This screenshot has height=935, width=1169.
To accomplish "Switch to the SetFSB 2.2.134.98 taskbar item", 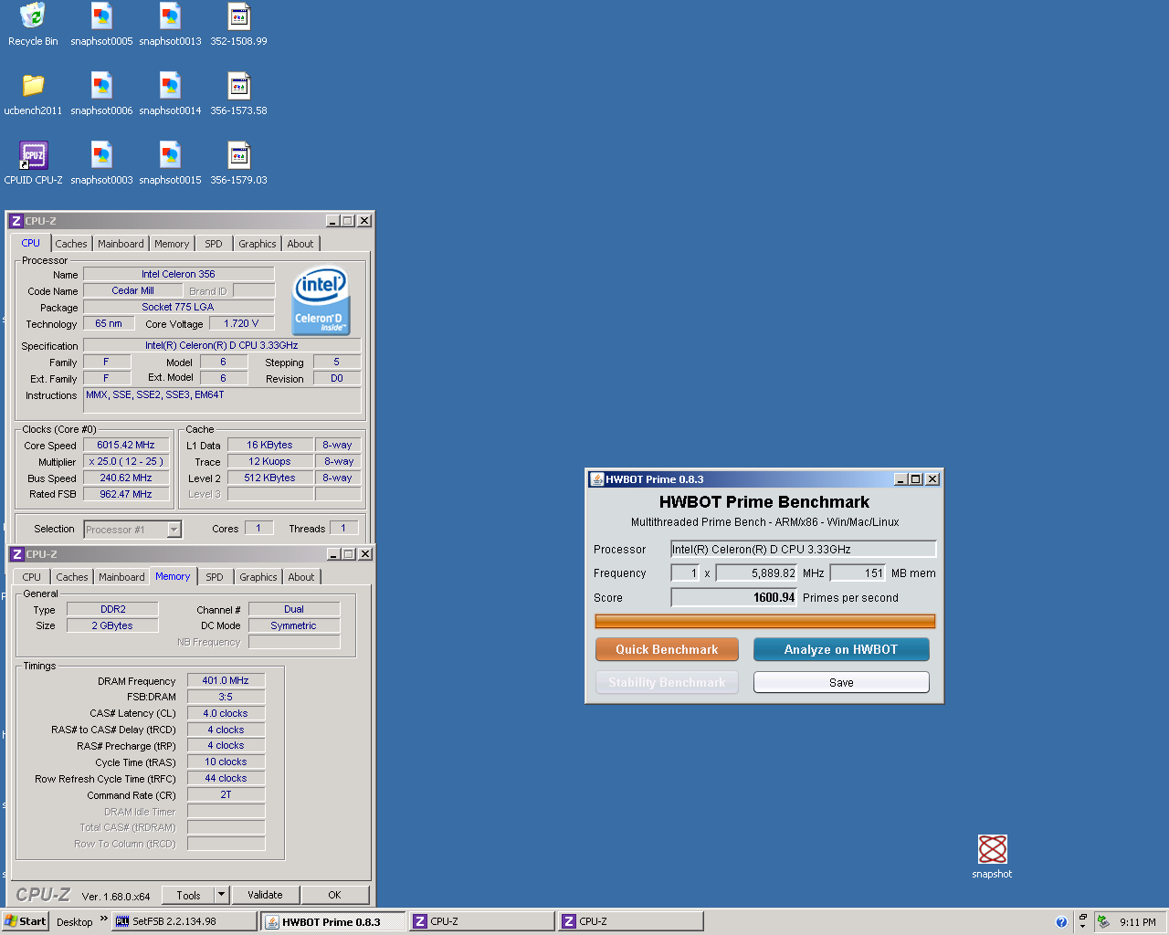I will tap(184, 922).
